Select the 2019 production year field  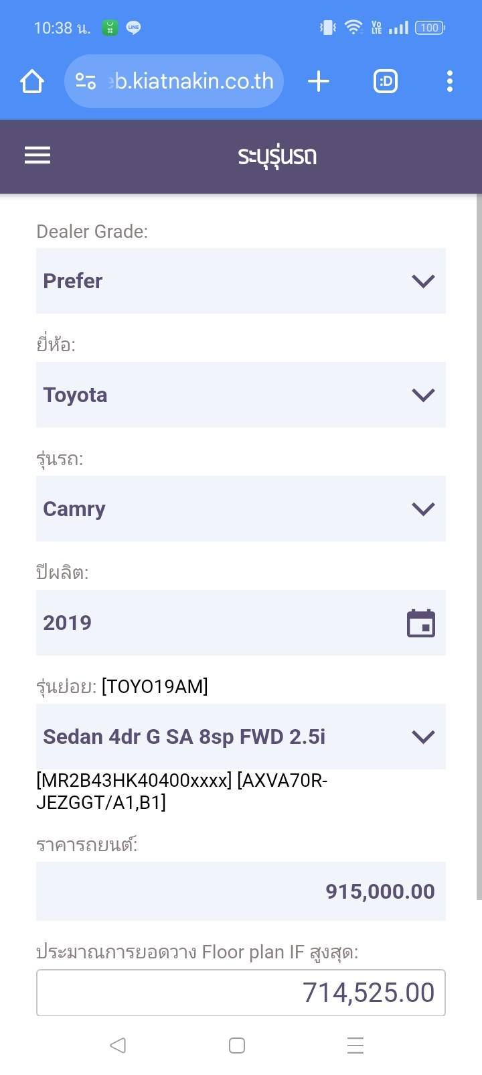(214, 623)
